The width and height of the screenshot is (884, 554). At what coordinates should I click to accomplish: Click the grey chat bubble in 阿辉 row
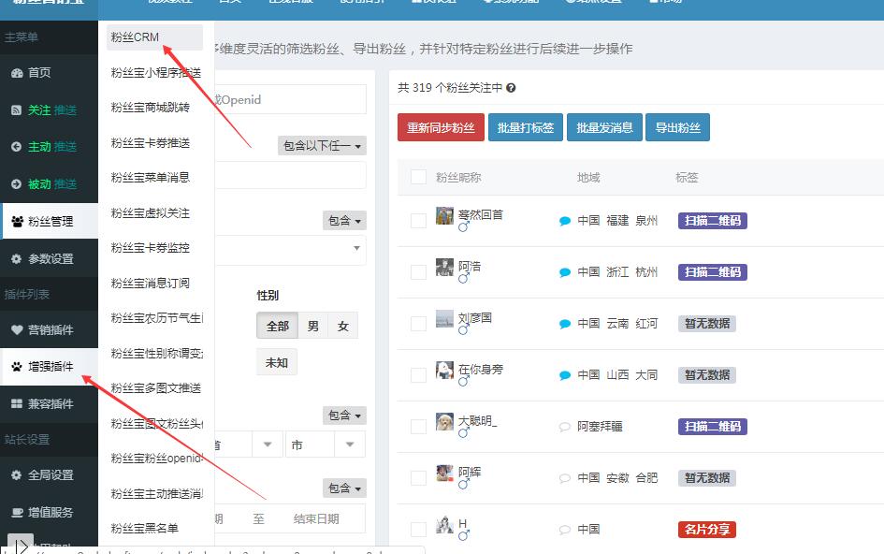pos(564,478)
